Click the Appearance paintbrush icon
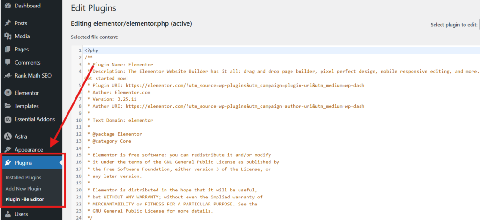This screenshot has height=220, width=480. tap(8, 150)
